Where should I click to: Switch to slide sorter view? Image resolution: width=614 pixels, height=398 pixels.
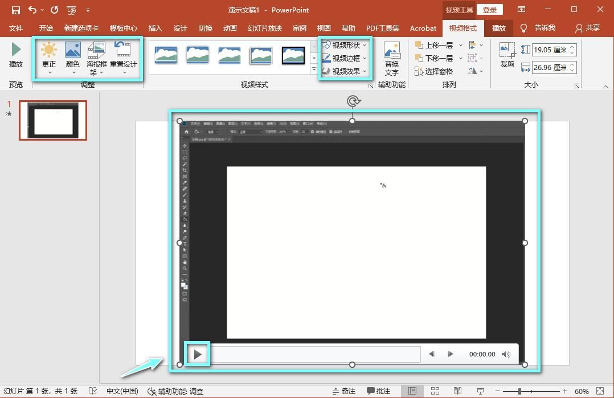pos(435,391)
